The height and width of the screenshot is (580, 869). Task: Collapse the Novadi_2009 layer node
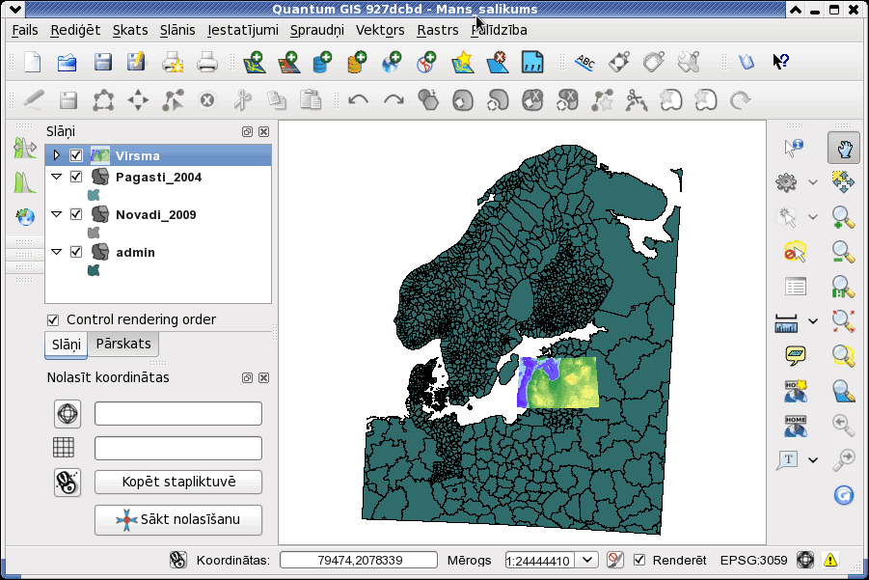pyautogui.click(x=56, y=214)
